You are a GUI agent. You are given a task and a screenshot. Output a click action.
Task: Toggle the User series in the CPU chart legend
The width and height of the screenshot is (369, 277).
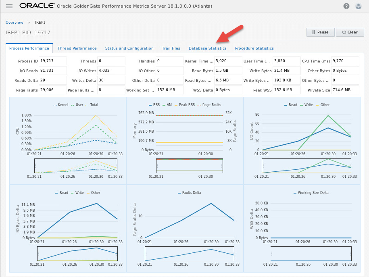77,105
